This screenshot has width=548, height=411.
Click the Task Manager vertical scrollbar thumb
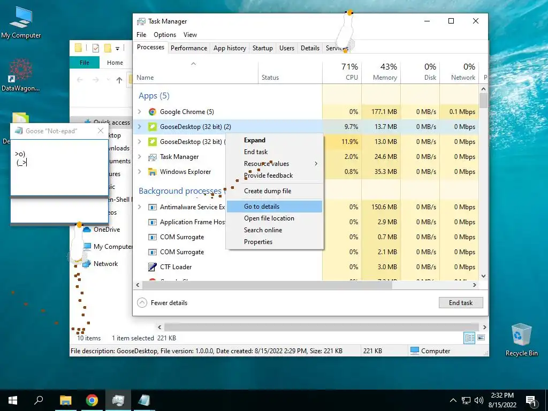click(x=483, y=101)
